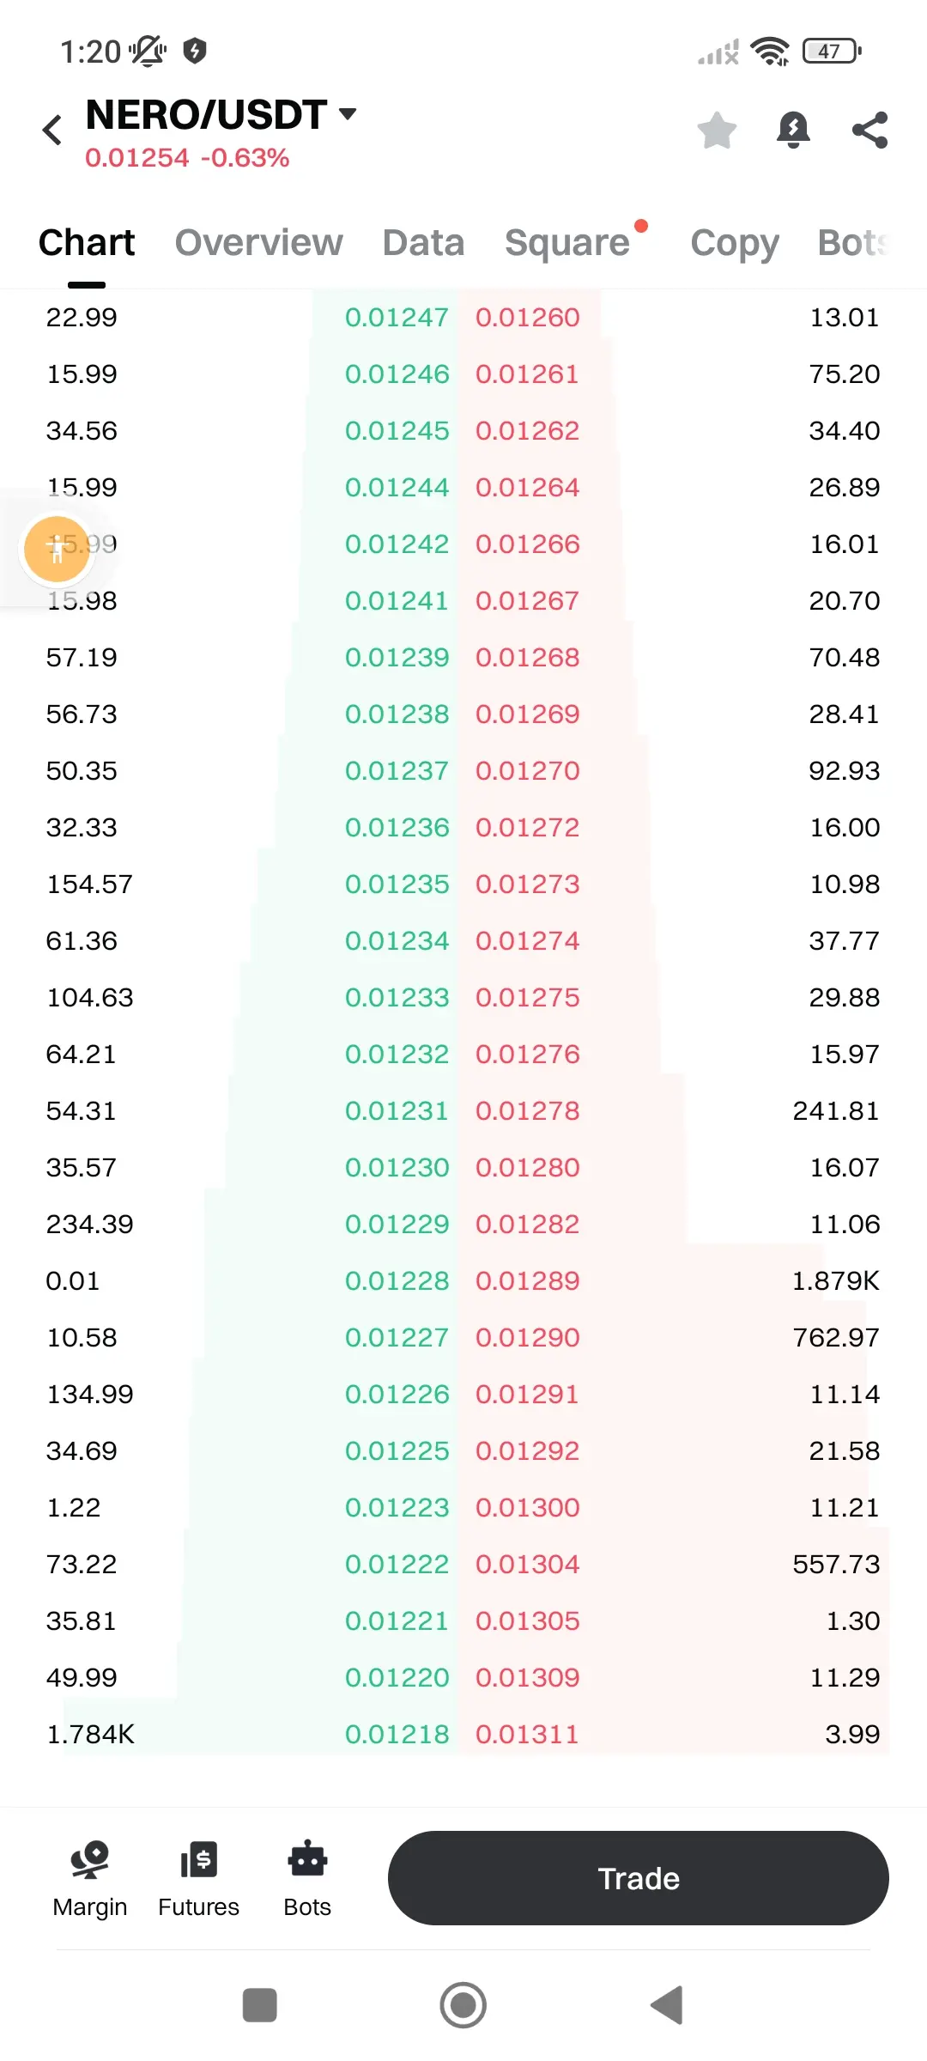
Task: Select ask price 0.01289 with 1.879K volume
Action: click(528, 1281)
